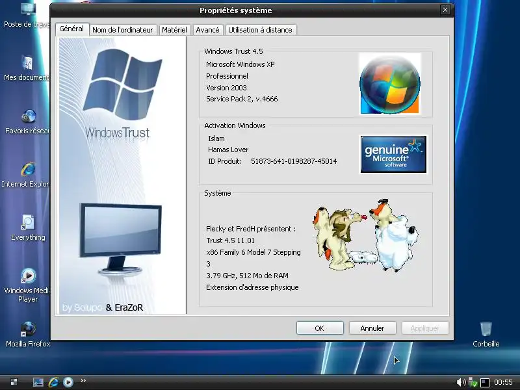Screen dimensions: 520x390
Task: Click the genuine Microsoft software badge
Action: (393, 154)
